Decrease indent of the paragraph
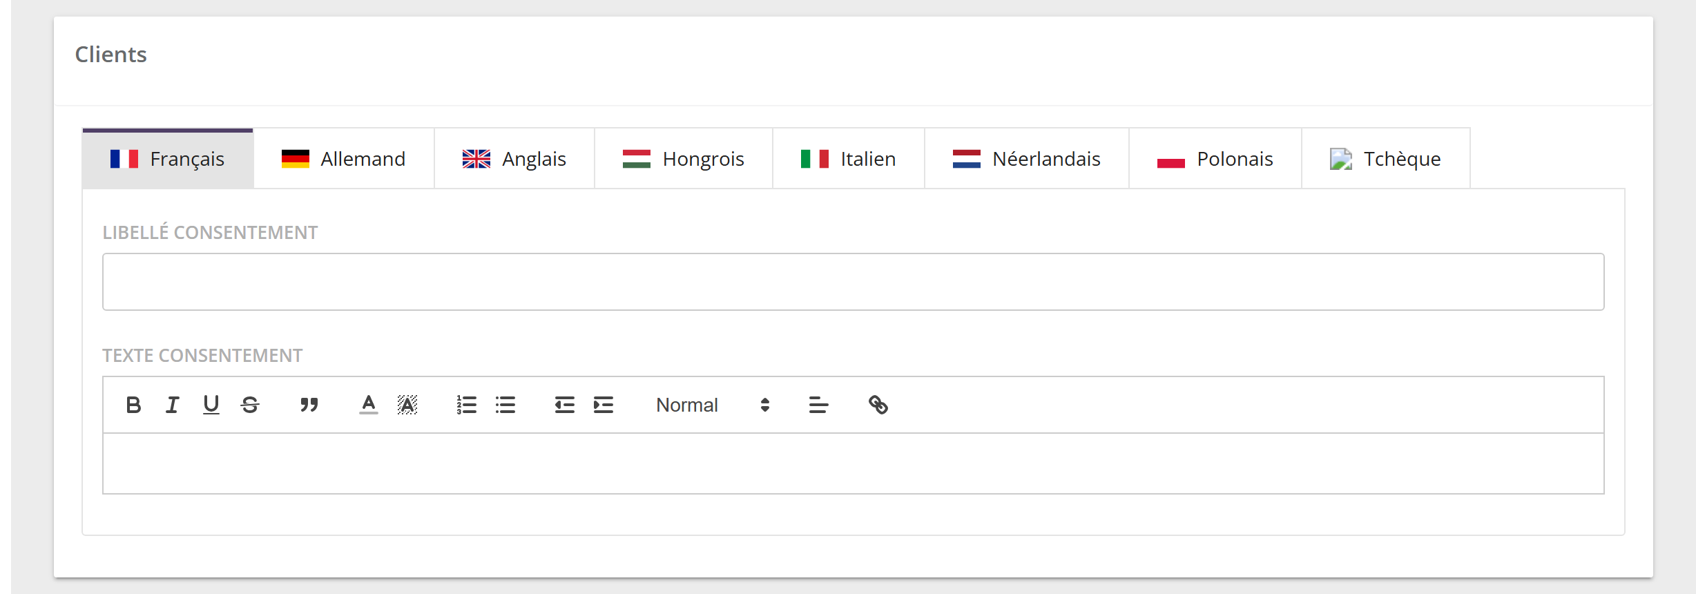This screenshot has width=1696, height=594. pyautogui.click(x=565, y=405)
